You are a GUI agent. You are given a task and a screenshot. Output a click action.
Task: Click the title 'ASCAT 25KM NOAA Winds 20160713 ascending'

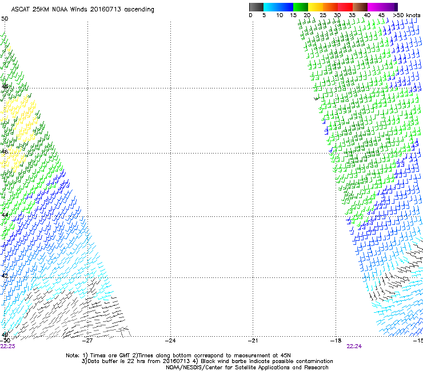pyautogui.click(x=82, y=10)
